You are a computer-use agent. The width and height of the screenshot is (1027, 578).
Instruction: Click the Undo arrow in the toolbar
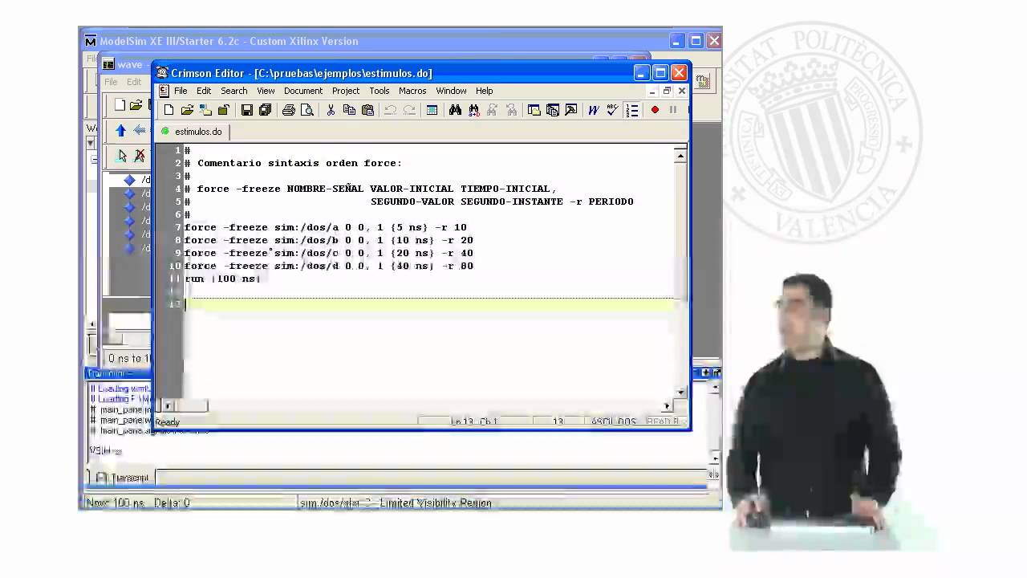click(x=391, y=110)
